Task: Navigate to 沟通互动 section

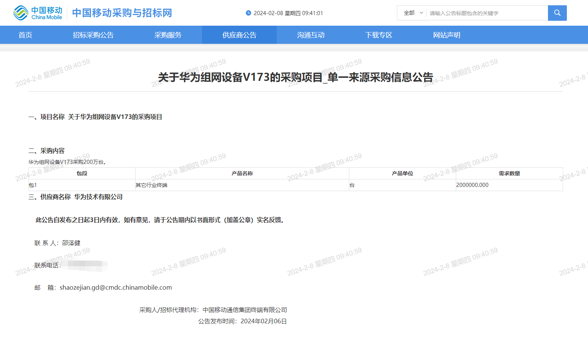Action: (x=311, y=35)
